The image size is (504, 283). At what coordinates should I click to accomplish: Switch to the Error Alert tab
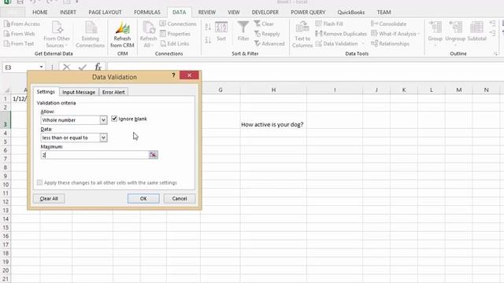coord(113,92)
